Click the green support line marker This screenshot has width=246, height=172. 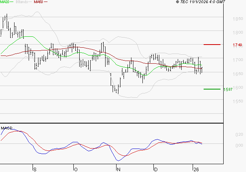[212, 89]
